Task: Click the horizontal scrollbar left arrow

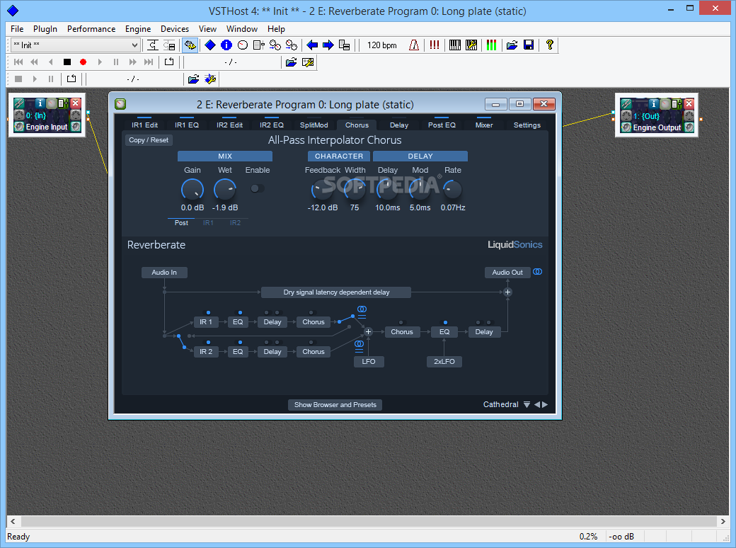Action: [13, 521]
